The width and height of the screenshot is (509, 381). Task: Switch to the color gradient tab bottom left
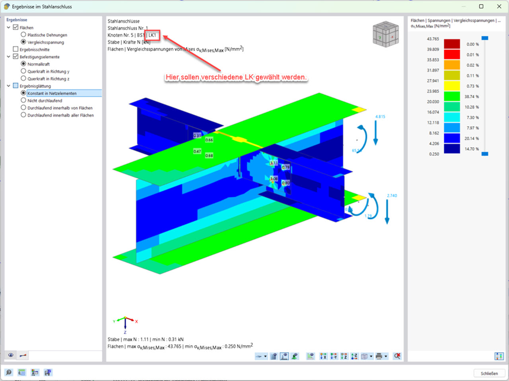click(x=22, y=355)
